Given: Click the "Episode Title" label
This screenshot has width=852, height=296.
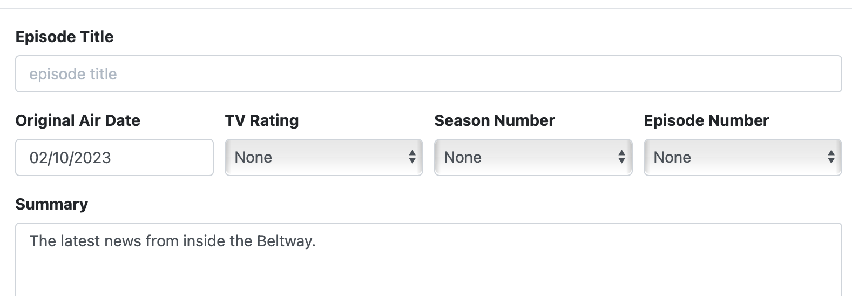Looking at the screenshot, I should [x=65, y=37].
